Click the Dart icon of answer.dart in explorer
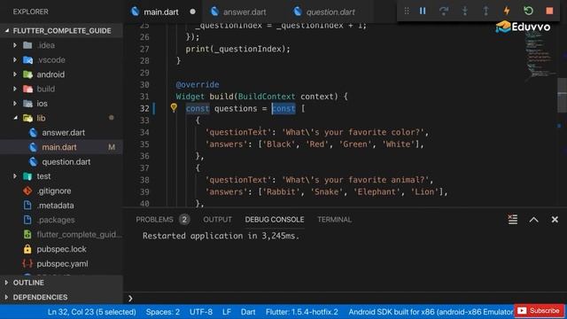The image size is (567, 319). click(34, 133)
